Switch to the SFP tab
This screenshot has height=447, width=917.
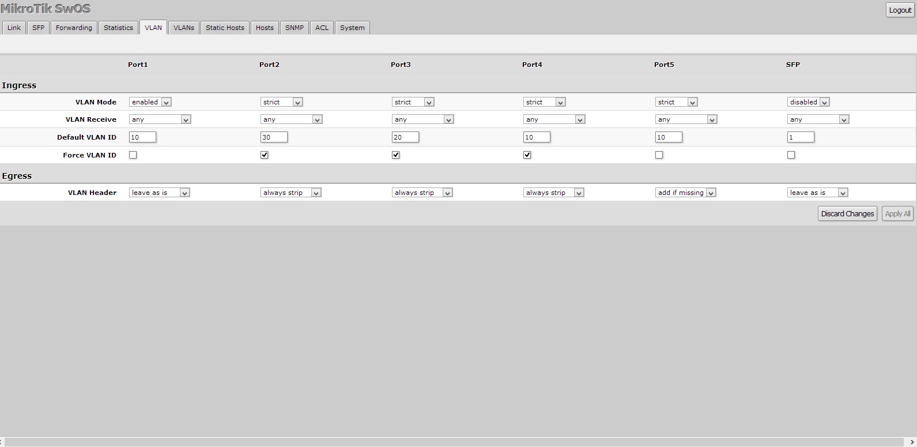pyautogui.click(x=38, y=28)
